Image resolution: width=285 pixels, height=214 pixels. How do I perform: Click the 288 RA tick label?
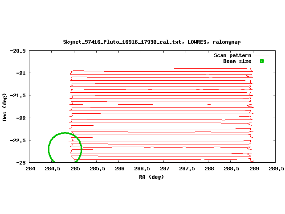coord(209,169)
